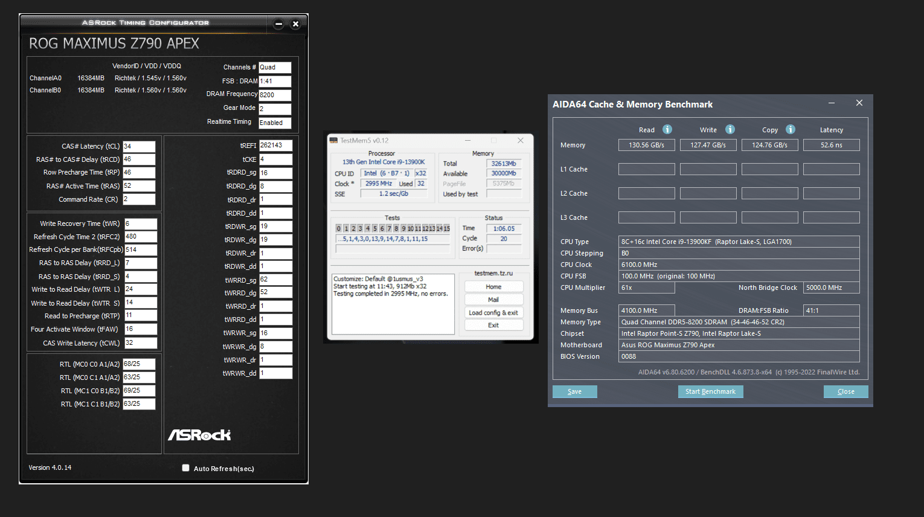
Task: Click the RAS# Active Time (tRAS) field
Action: tap(139, 186)
